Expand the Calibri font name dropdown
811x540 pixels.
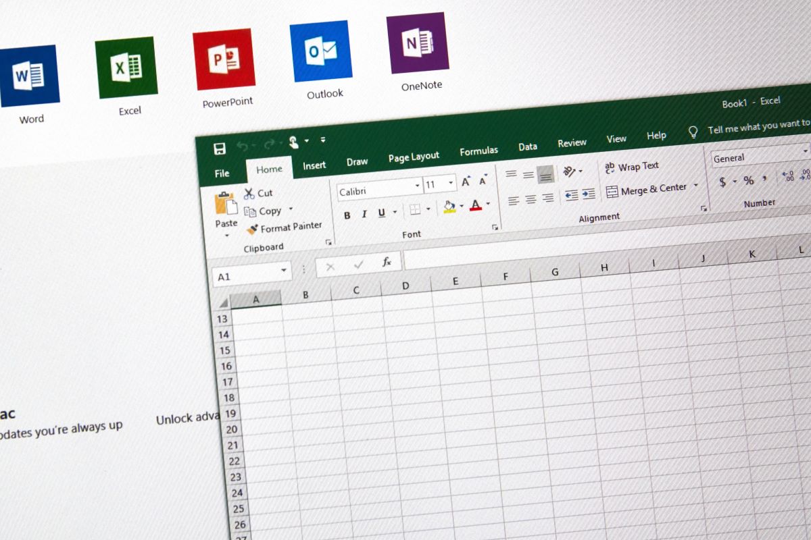(417, 186)
